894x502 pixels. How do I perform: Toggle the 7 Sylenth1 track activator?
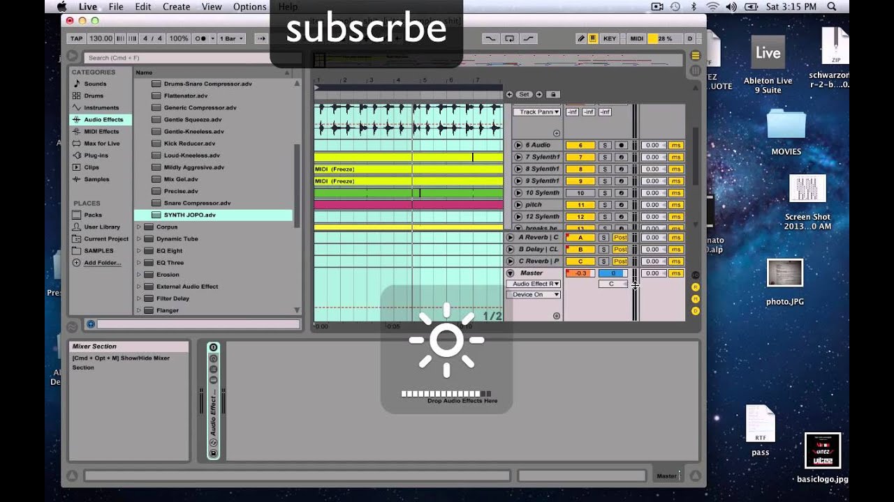tap(580, 157)
